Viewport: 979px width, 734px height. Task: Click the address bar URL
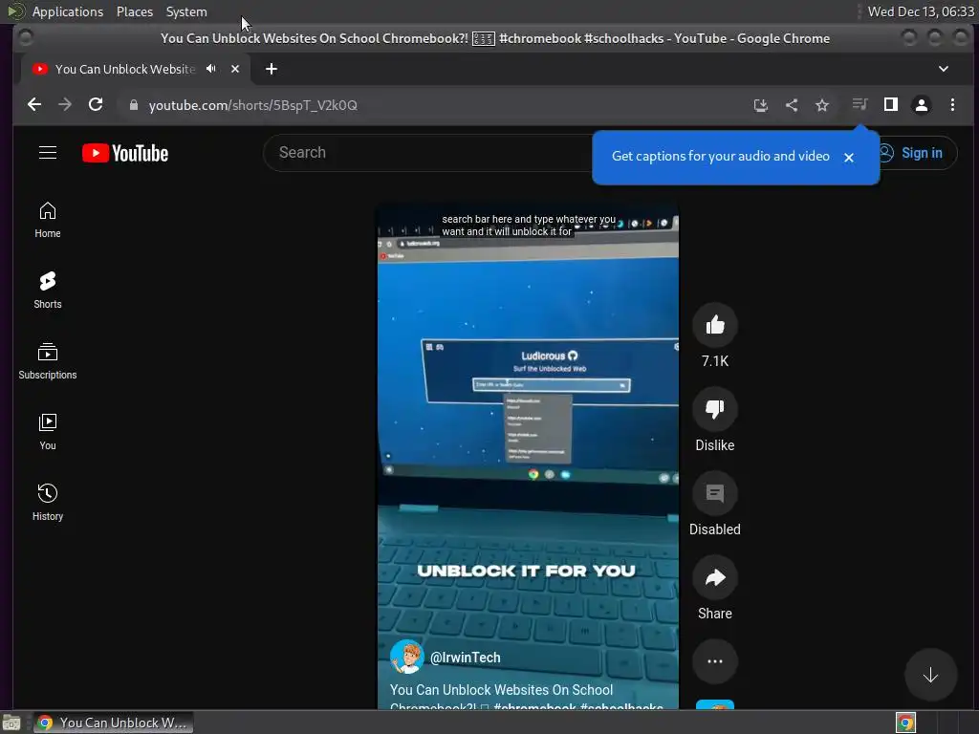[x=252, y=105]
